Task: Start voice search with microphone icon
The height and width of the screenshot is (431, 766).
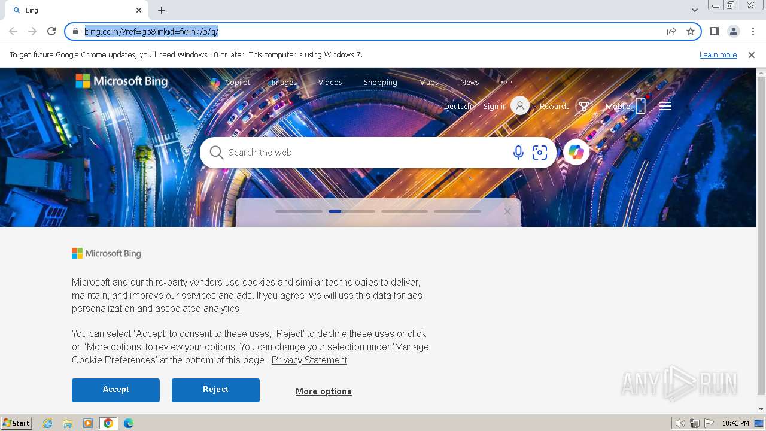Action: click(x=518, y=153)
